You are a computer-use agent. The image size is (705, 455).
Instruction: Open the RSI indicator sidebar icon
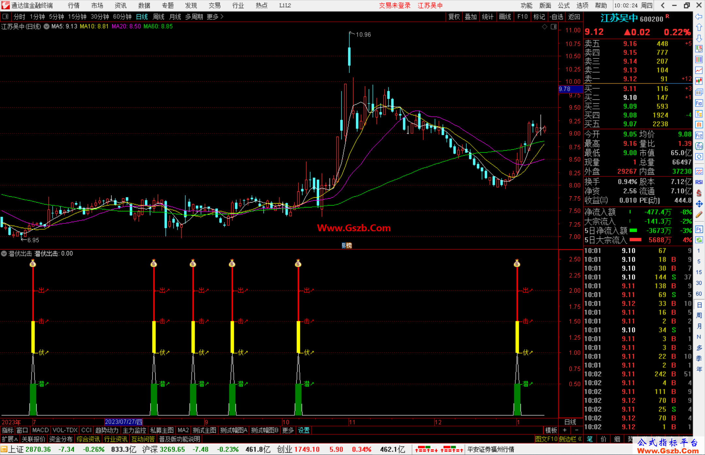click(699, 182)
